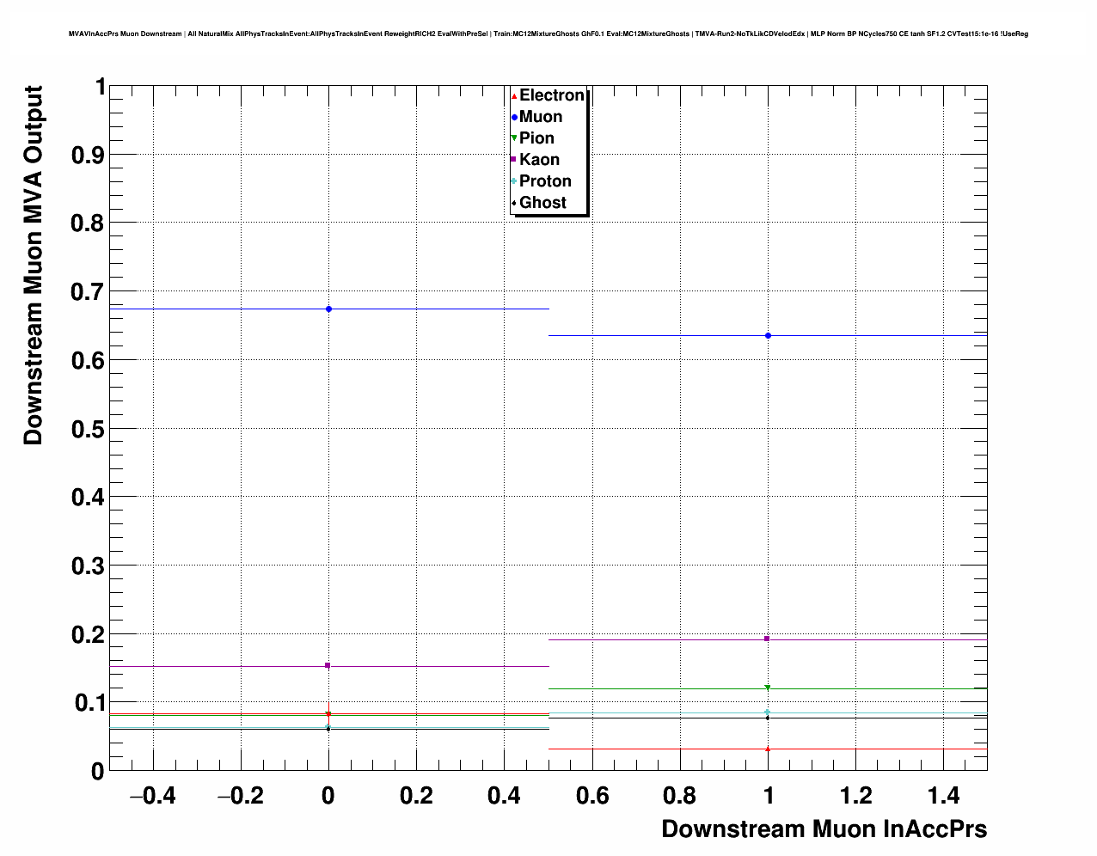
Task: Click the "Ghost" legend label text
Action: [x=542, y=203]
